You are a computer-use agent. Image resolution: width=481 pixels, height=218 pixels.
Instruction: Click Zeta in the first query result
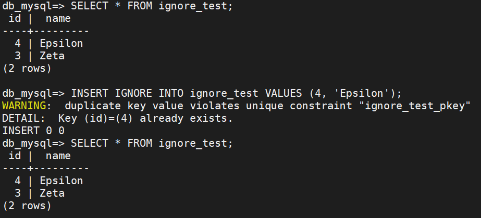[x=52, y=56]
